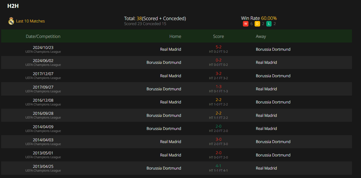Click the Date/Competition column header

[43, 36]
